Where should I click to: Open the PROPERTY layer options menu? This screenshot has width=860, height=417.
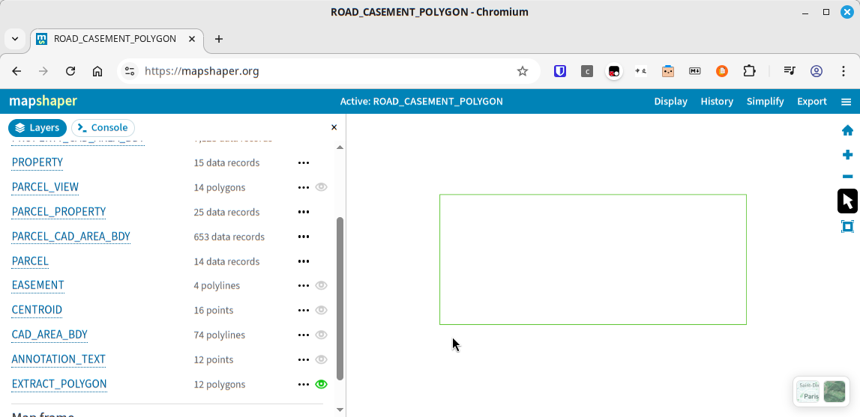click(304, 162)
